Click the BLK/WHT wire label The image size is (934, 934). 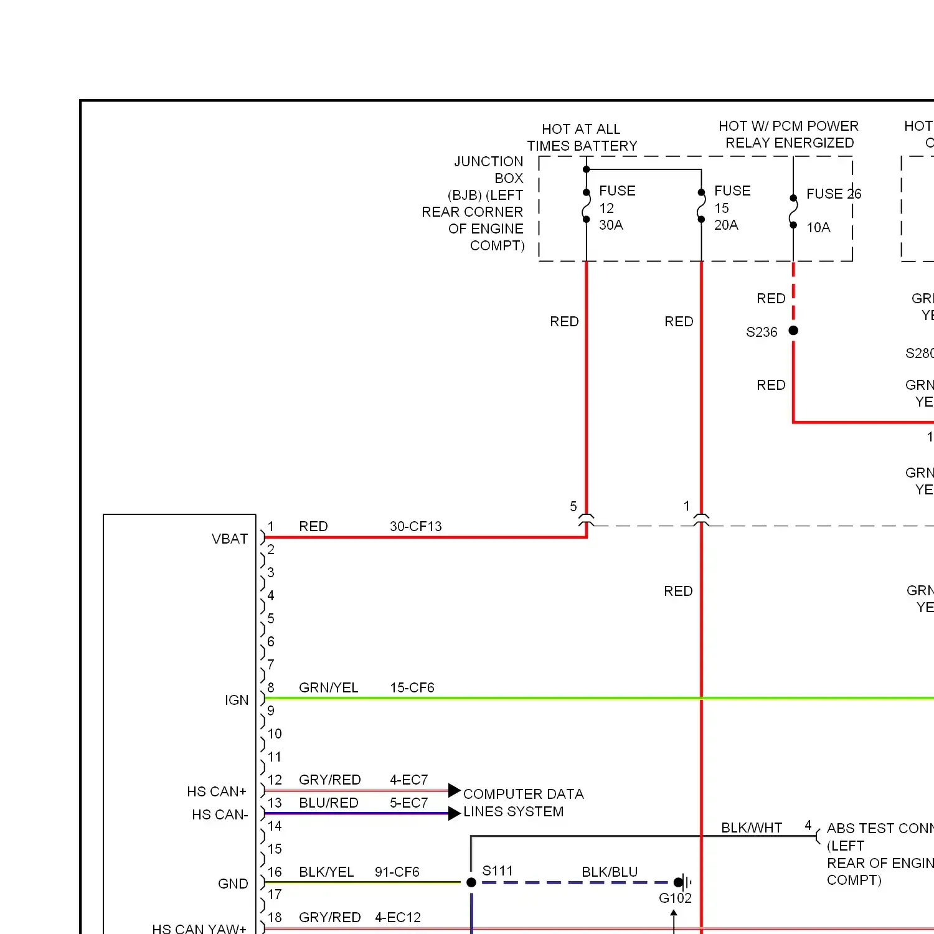(752, 828)
